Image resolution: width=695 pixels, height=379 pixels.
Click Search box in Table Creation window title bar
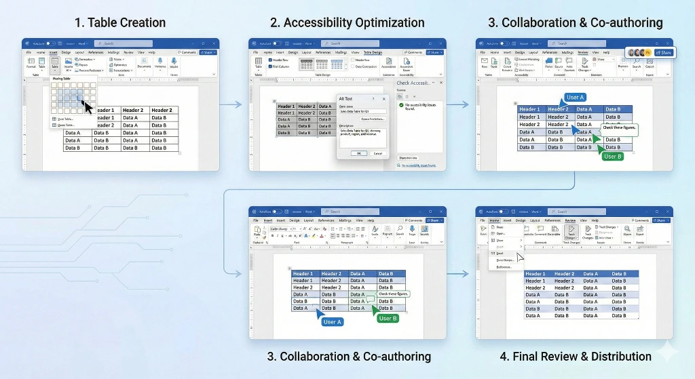[x=124, y=43]
